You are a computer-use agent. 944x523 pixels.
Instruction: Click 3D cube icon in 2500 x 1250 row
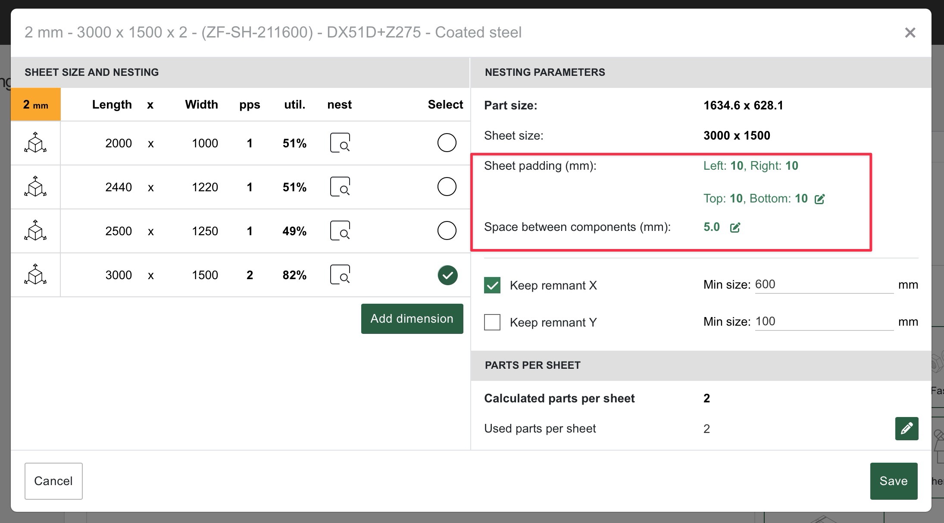pyautogui.click(x=35, y=230)
